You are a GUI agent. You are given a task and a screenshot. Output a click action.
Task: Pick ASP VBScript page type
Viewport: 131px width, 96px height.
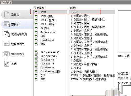(49, 56)
